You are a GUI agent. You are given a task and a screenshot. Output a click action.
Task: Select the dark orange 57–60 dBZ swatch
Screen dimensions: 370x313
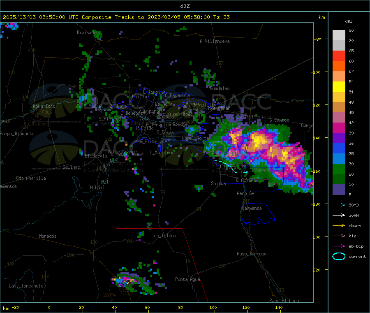339,66
